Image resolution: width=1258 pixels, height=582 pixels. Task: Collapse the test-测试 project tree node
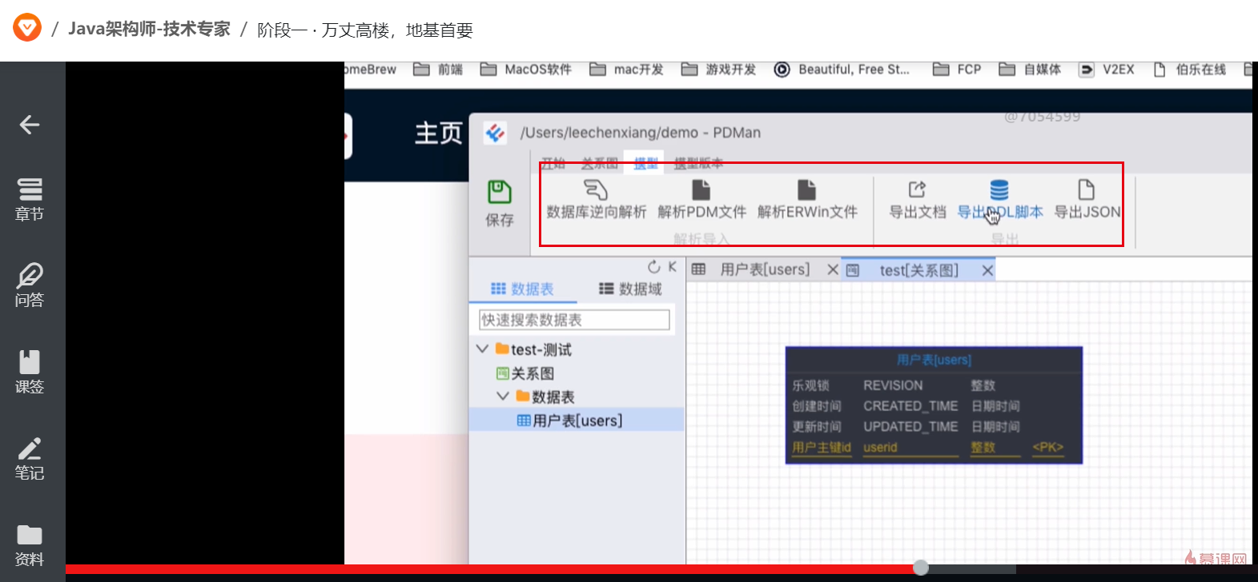point(482,349)
